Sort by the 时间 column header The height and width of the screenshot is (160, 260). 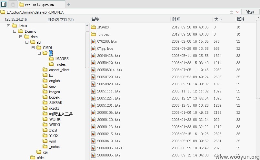176,19
